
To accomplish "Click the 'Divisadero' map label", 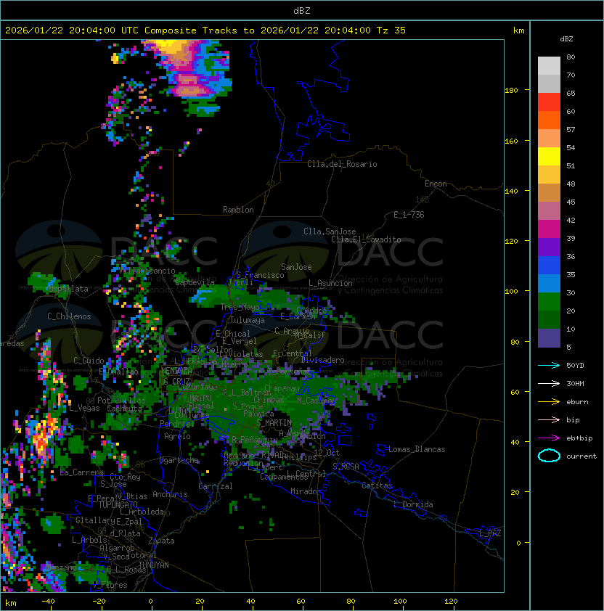I will point(322,360).
